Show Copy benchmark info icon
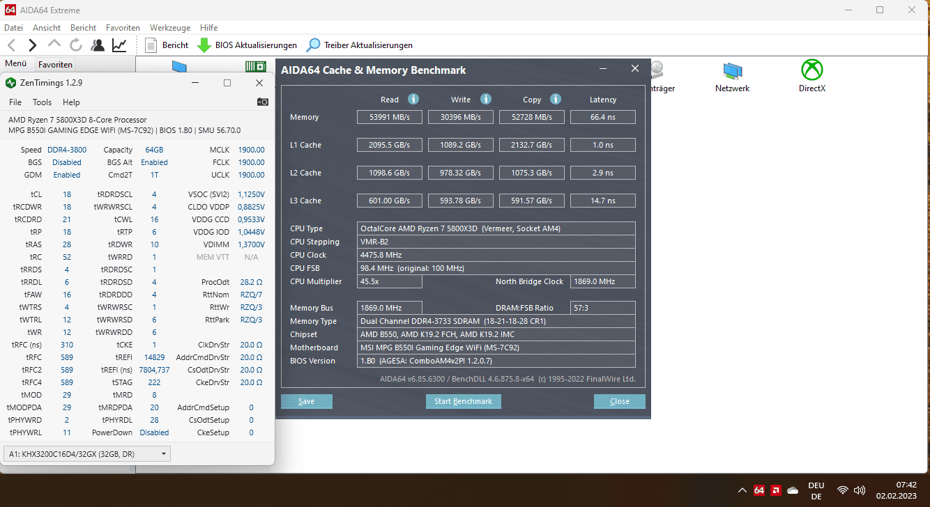The height and width of the screenshot is (507, 930). click(556, 99)
